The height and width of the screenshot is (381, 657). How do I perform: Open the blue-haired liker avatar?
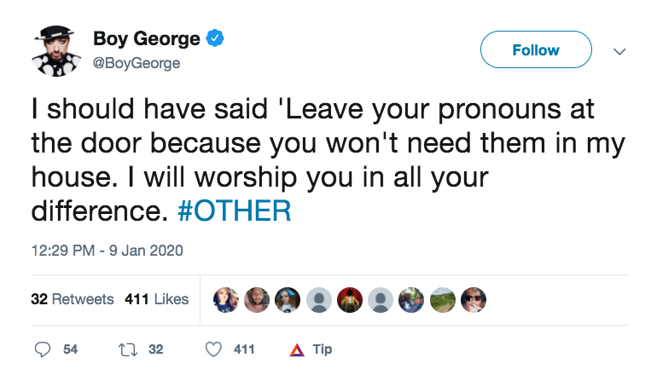(x=287, y=299)
